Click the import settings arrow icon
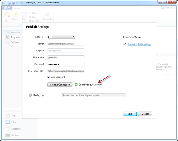This screenshot has width=178, height=141. coord(125,44)
